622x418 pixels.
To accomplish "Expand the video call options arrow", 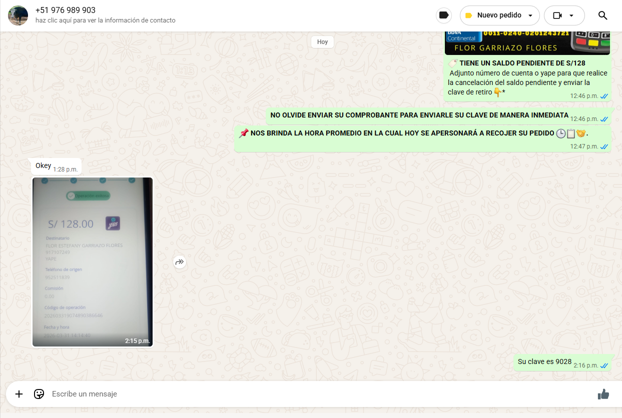I will click(x=571, y=15).
